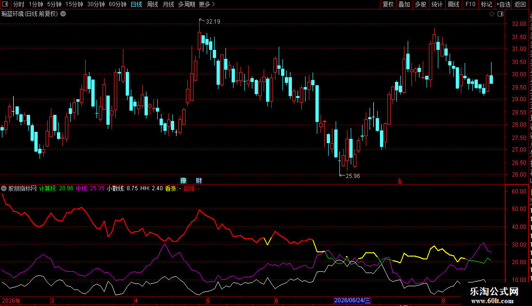The width and height of the screenshot is (532, 306).
Task: Open the 复权 adjustment menu
Action: pyautogui.click(x=388, y=4)
